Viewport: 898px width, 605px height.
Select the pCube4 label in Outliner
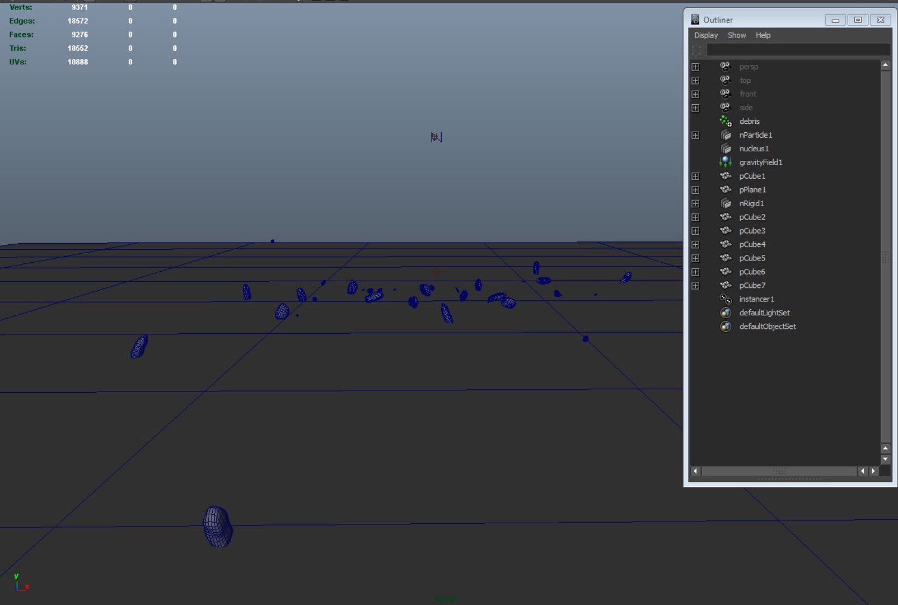[752, 244]
